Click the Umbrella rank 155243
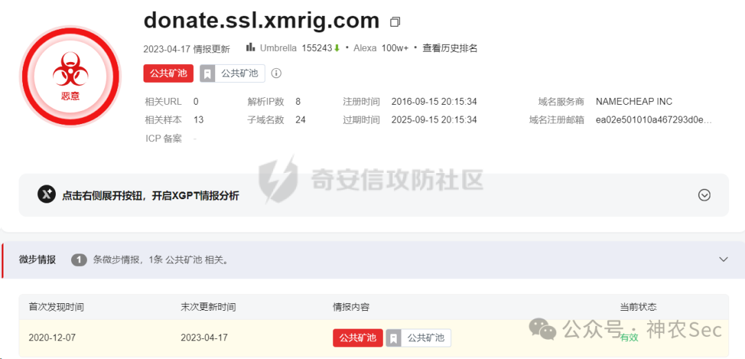This screenshot has height=359, width=745. (317, 48)
